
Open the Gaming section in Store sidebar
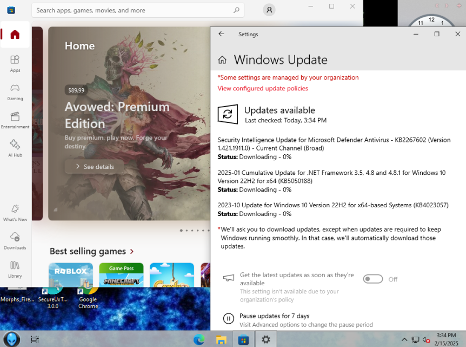point(15,92)
